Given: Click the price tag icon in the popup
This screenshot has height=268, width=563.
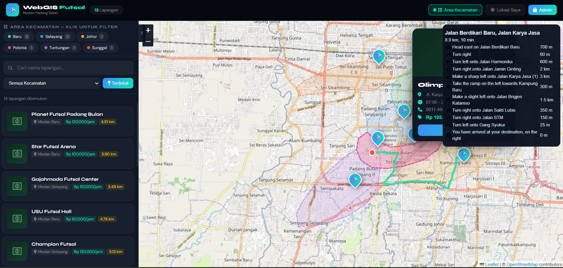Looking at the screenshot, I should pos(420,117).
